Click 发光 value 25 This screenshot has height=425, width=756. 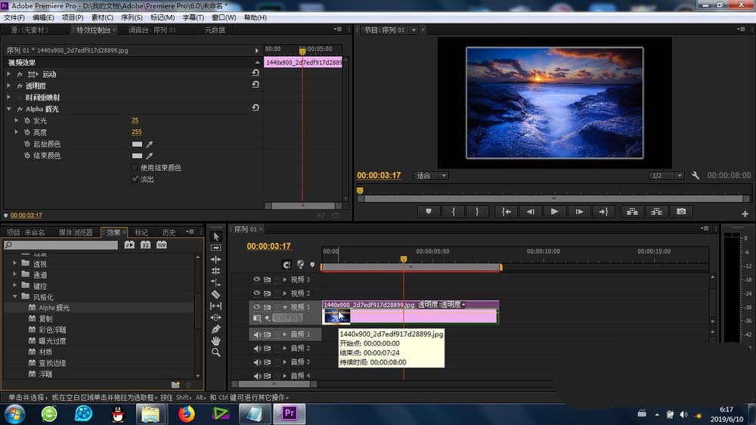(x=135, y=120)
